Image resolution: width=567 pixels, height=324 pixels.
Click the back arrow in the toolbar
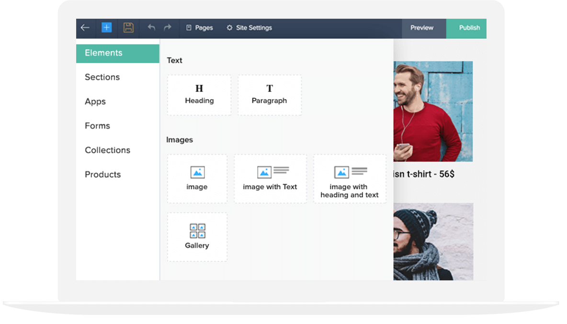pos(86,28)
